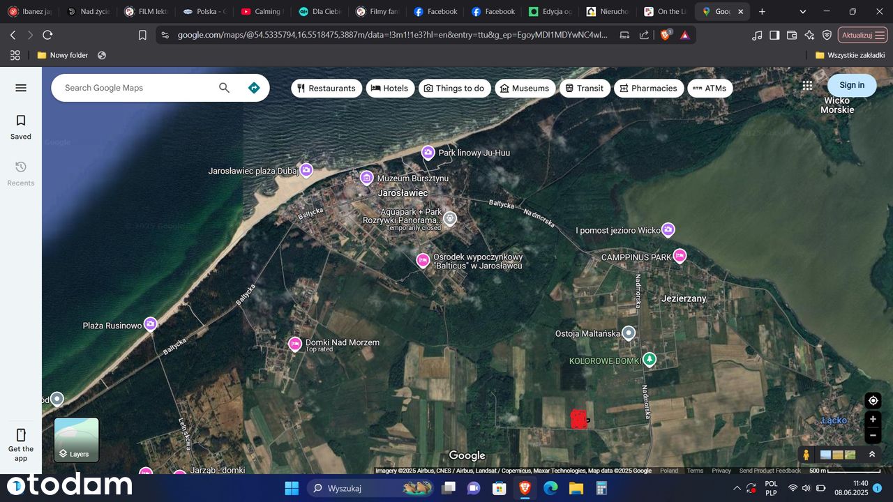Zoom out using the minus button
Image resolution: width=893 pixels, height=502 pixels.
(x=873, y=436)
